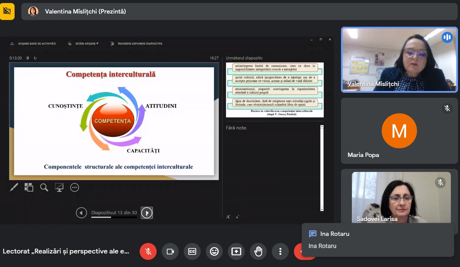Open more slideshow options ellipsis icon
The image size is (460, 267).
tap(75, 187)
